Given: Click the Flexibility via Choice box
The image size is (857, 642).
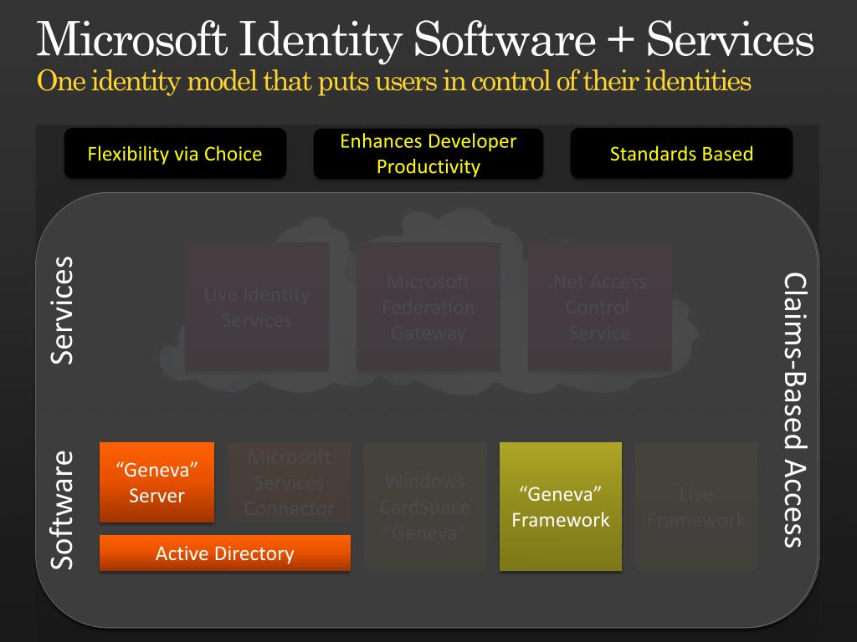Looking at the screenshot, I should click(x=175, y=154).
